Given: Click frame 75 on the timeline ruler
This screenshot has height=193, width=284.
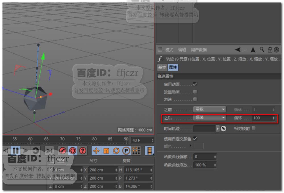Looking at the screenshot, I should pyautogui.click(x=78, y=139).
